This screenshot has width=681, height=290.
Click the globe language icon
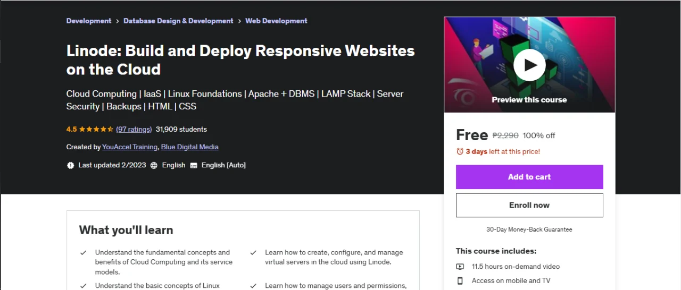point(154,165)
